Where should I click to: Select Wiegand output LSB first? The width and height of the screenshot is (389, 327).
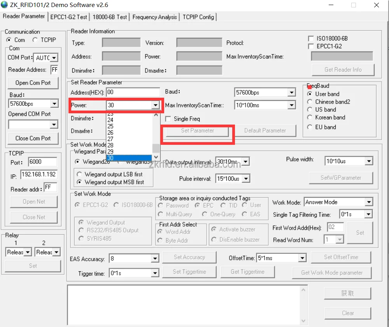(x=79, y=174)
